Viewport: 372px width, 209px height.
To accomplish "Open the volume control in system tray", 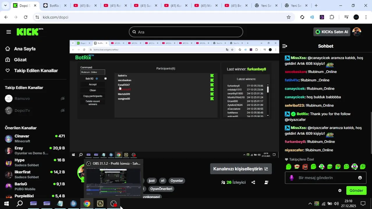I will [336, 203].
